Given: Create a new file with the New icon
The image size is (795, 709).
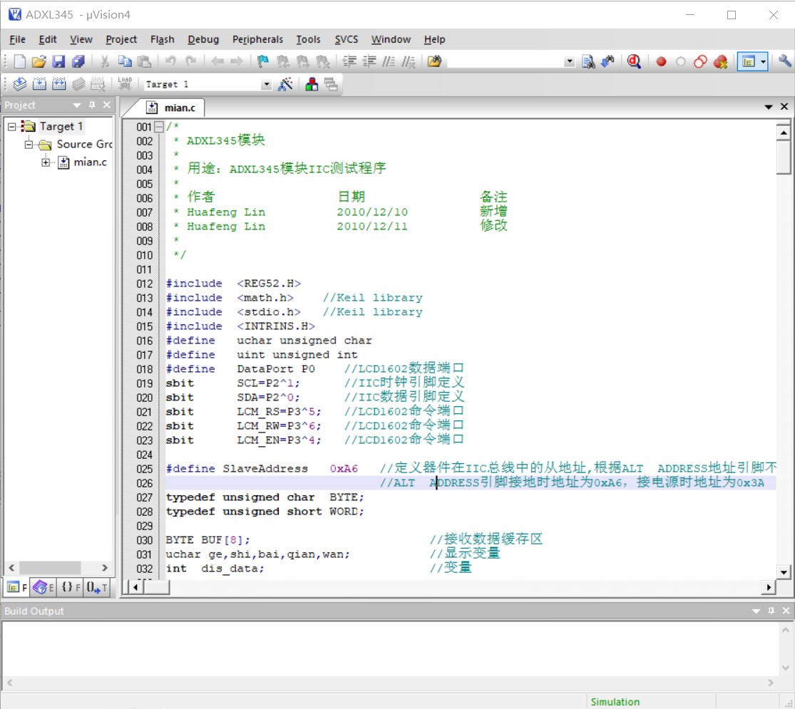Looking at the screenshot, I should click(19, 61).
